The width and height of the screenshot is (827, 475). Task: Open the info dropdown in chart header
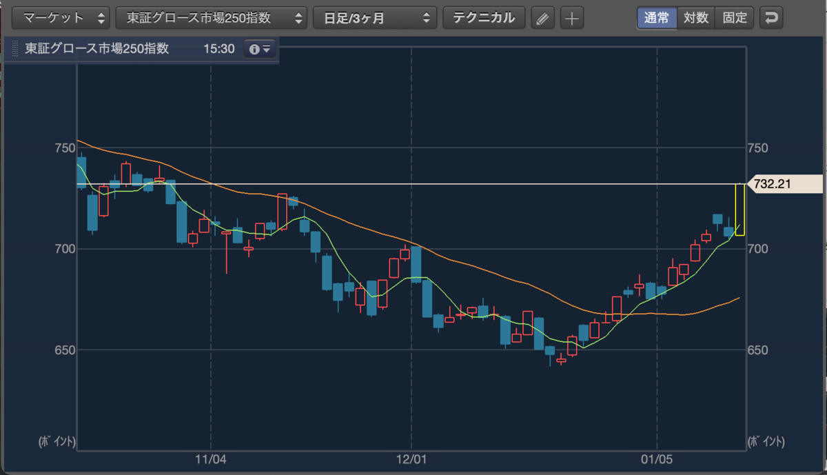point(261,50)
